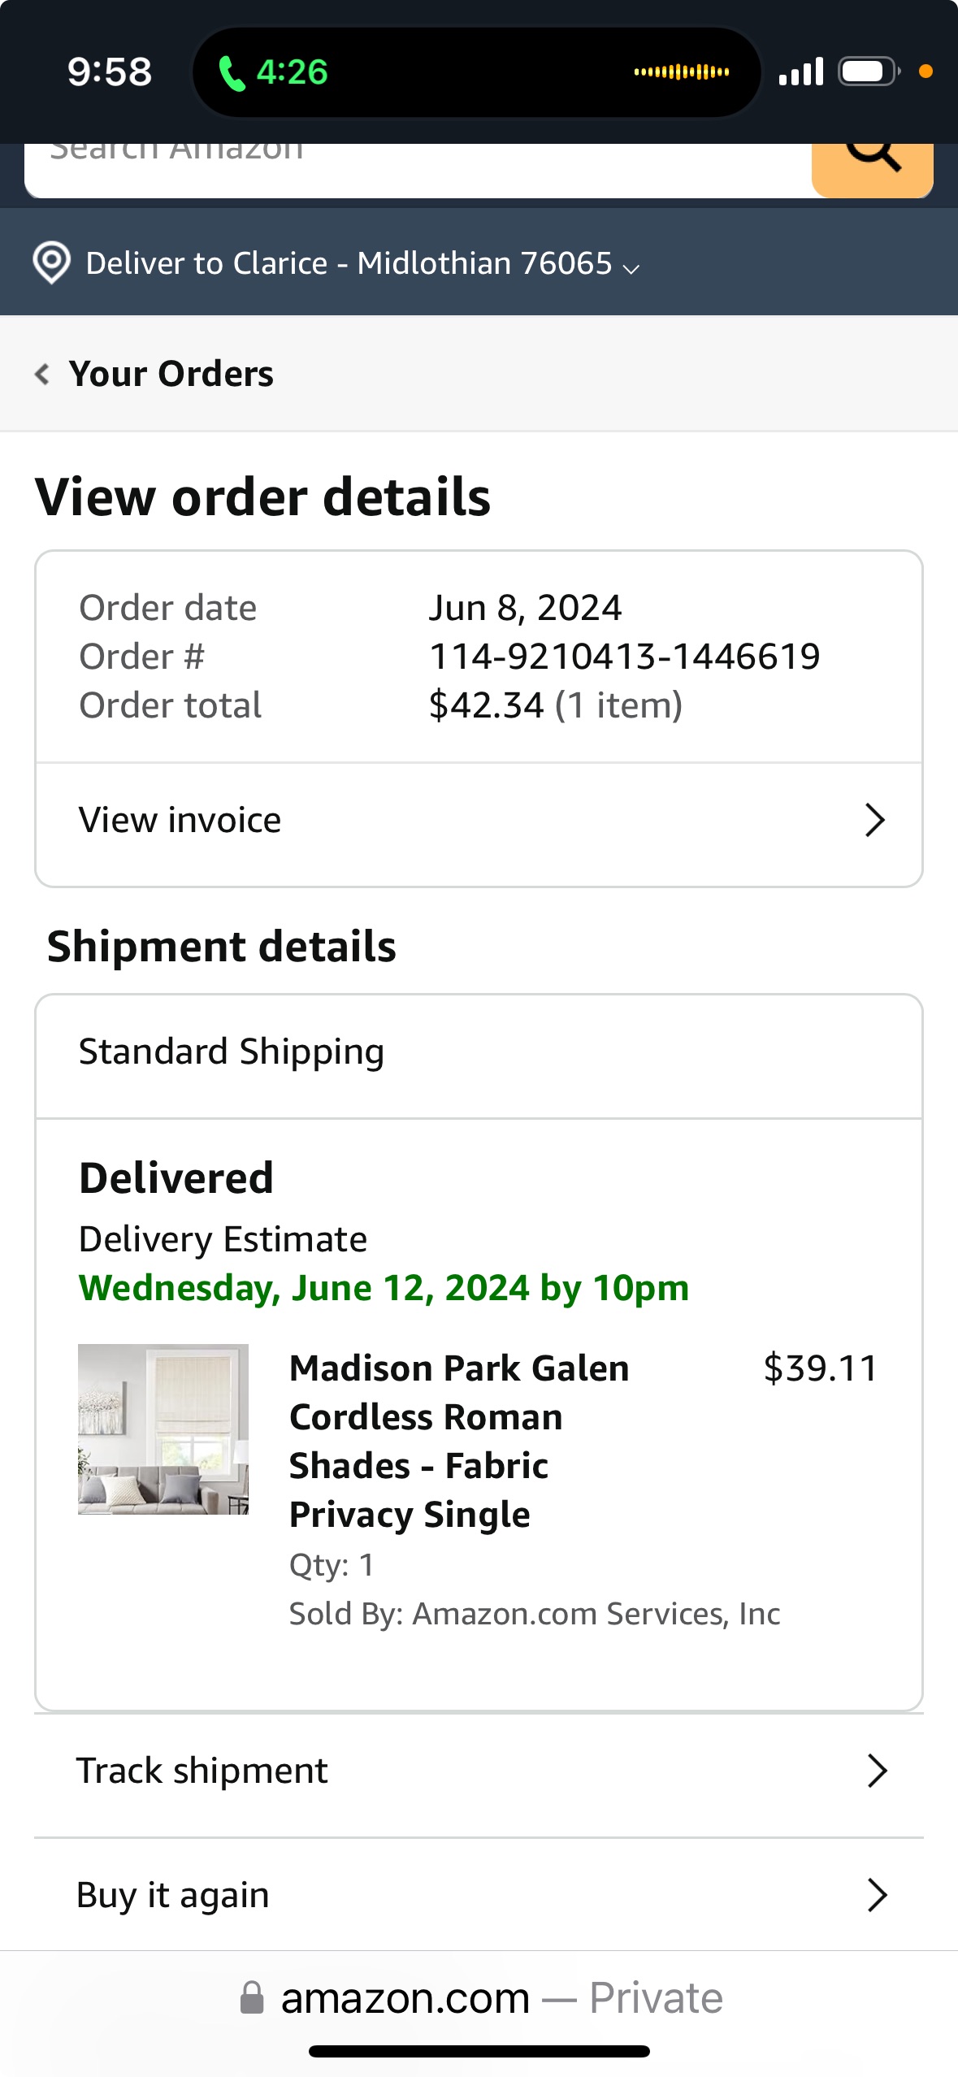This screenshot has height=2077, width=958.
Task: Select the Track shipment row
Action: pos(479,1771)
